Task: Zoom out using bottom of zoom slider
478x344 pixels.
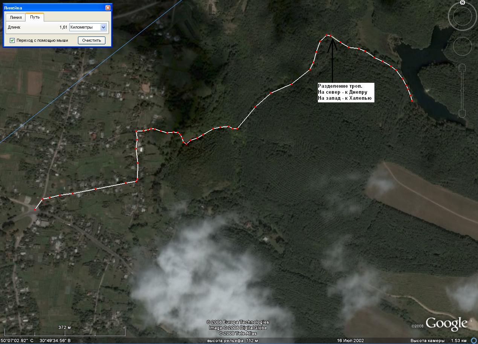Action: (x=462, y=114)
